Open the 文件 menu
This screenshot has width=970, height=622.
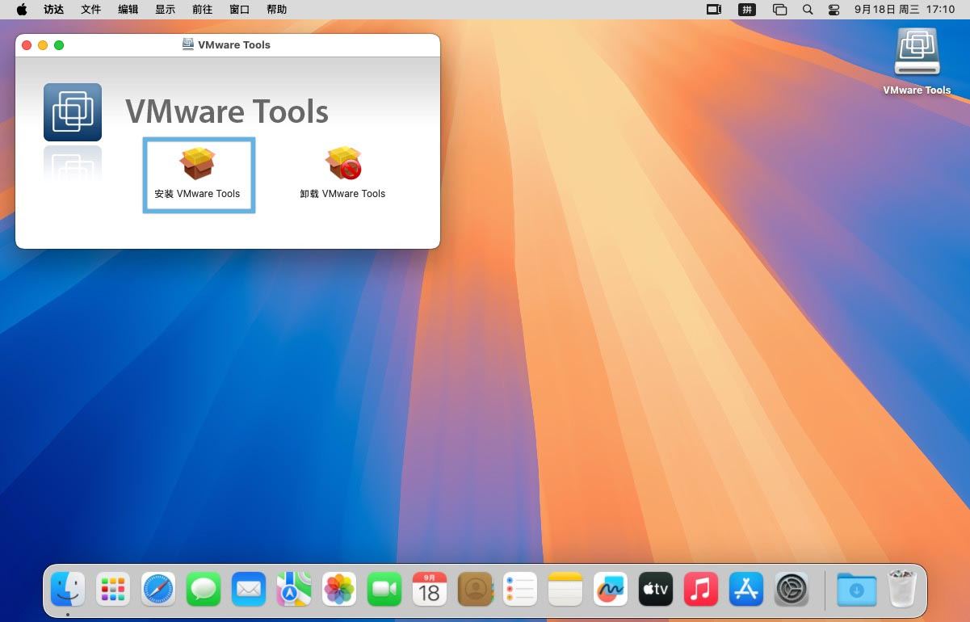click(90, 10)
